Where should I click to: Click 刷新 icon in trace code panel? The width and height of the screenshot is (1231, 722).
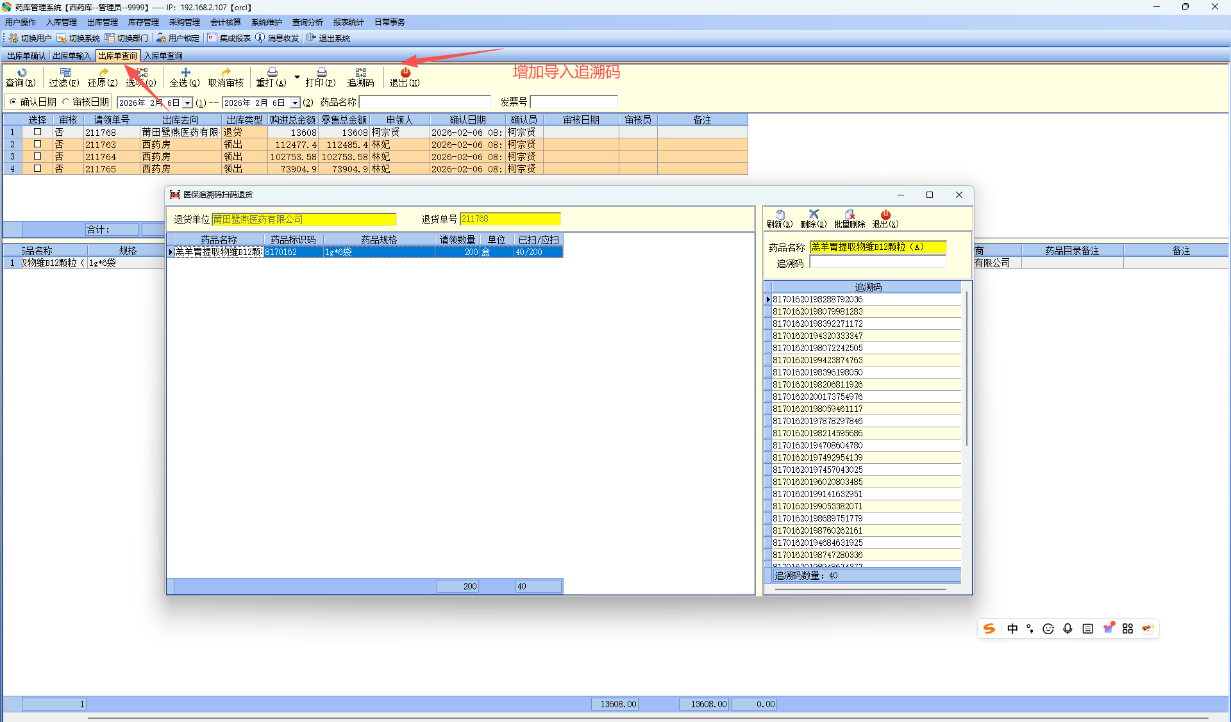click(780, 218)
